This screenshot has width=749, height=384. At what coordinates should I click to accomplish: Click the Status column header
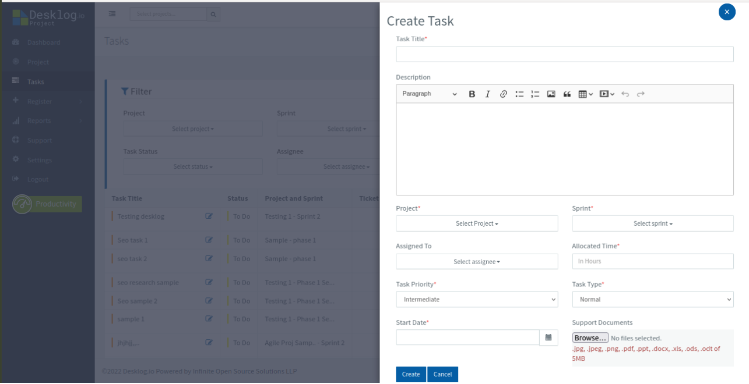point(238,198)
